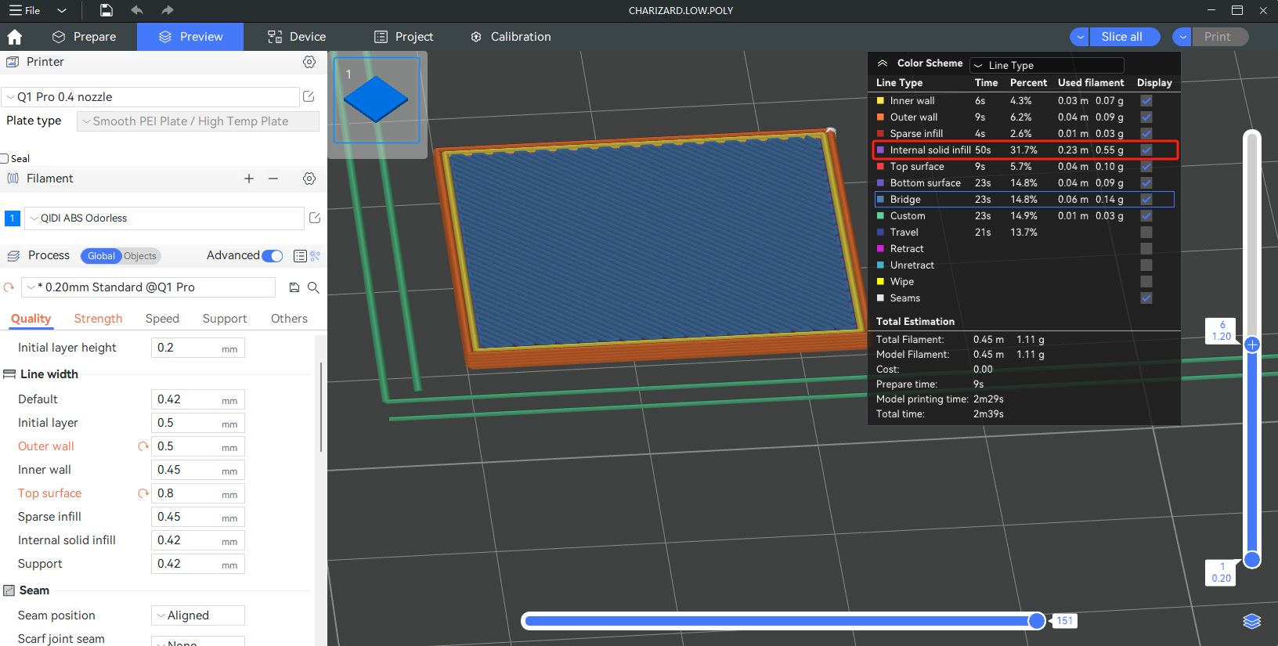Select the Others settings tab
Screen dimensions: 1278x646
289,319
